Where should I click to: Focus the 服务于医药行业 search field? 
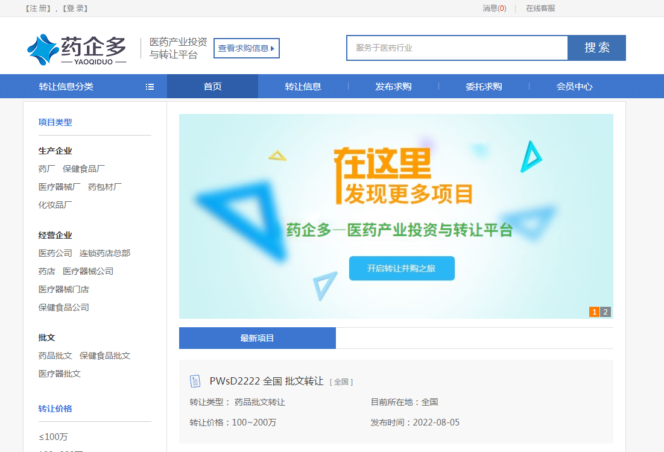point(457,48)
